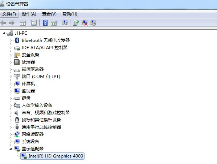The height and width of the screenshot is (164, 217).
Task: Expand the 网络适配器 node
Action: tap(11, 134)
